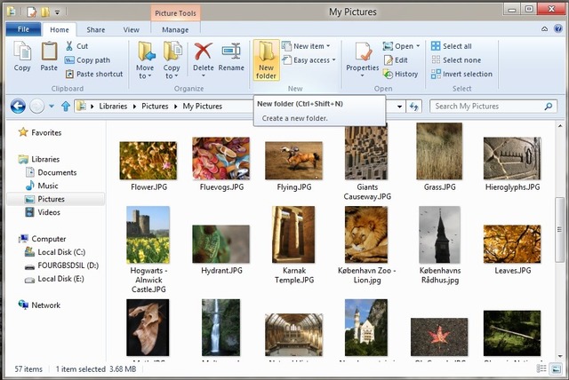The image size is (569, 380).
Task: Switch to large thumbnails view in status bar
Action: pyautogui.click(x=556, y=368)
